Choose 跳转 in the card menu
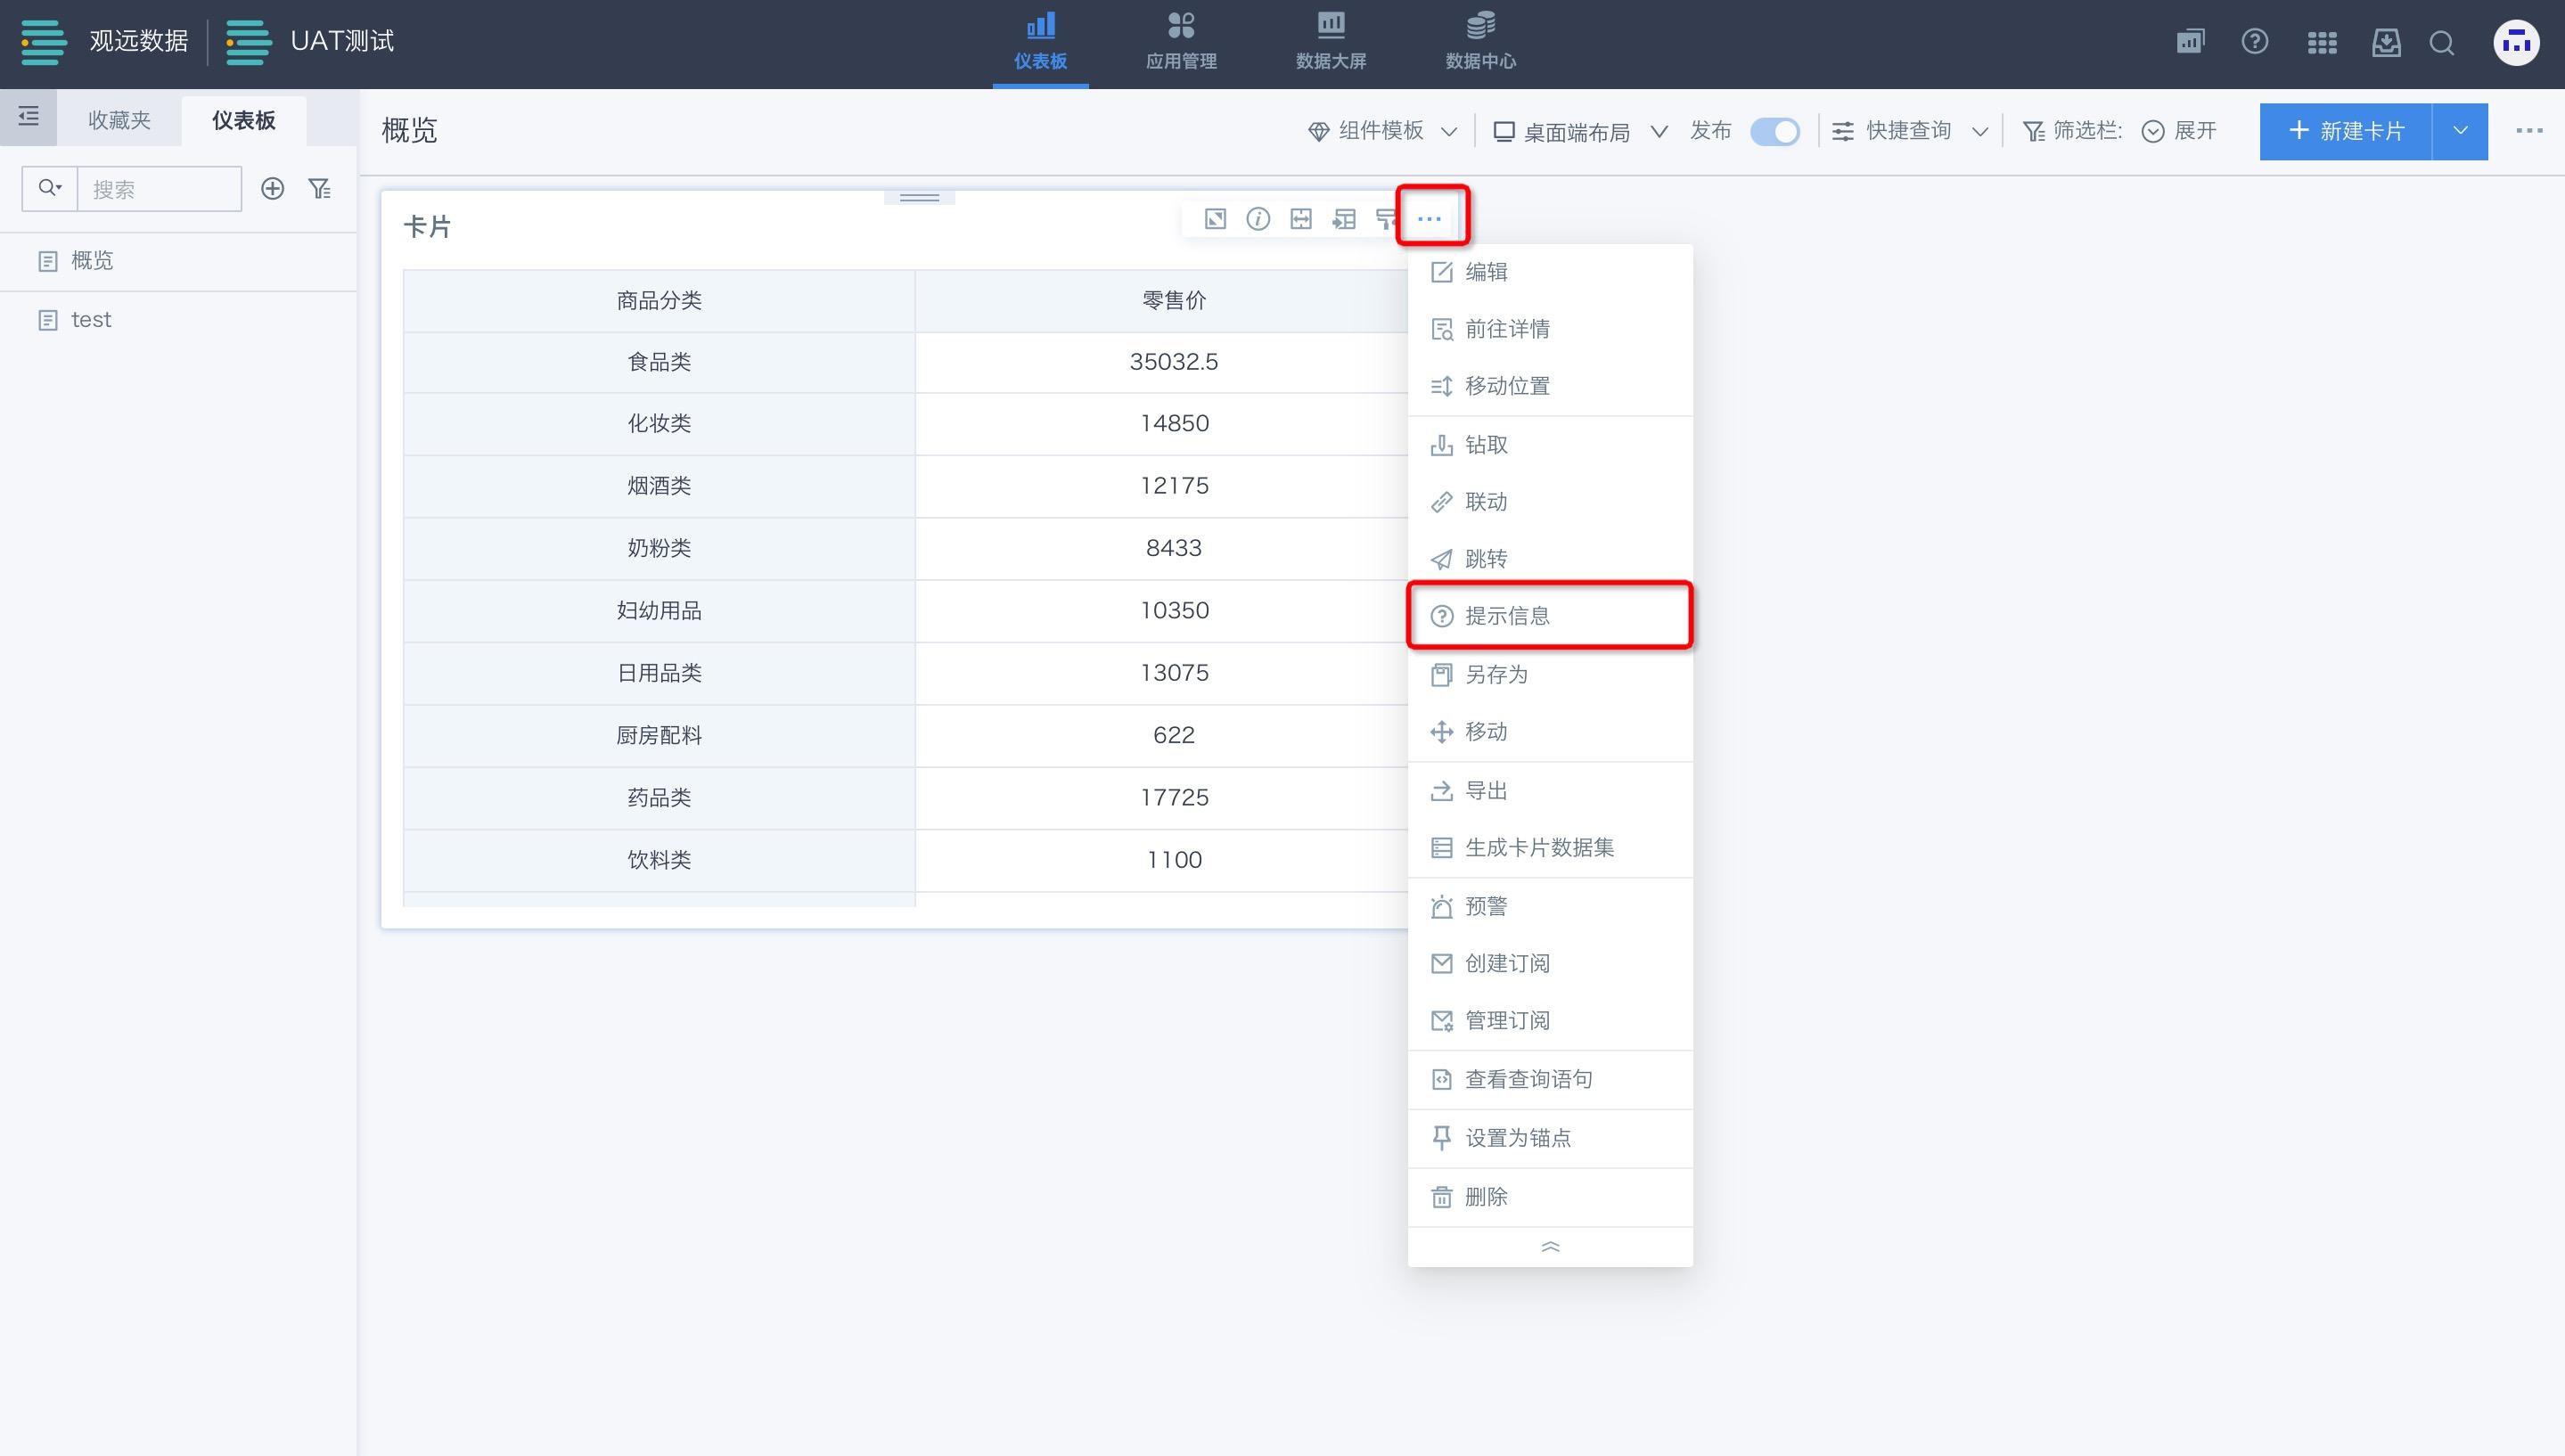 coord(1550,559)
